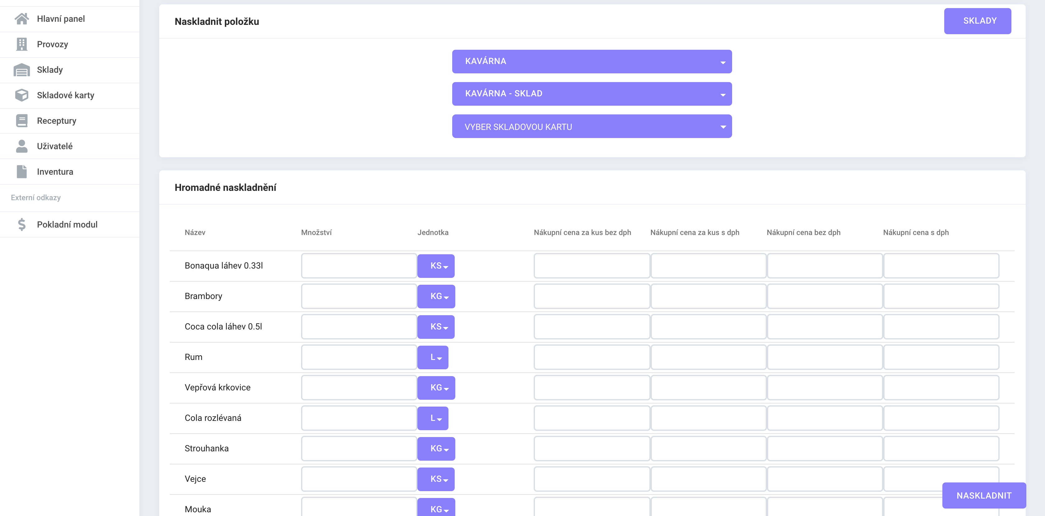Change unit KS for Bonaqua láhev 0.33l
1045x516 pixels.
click(436, 266)
